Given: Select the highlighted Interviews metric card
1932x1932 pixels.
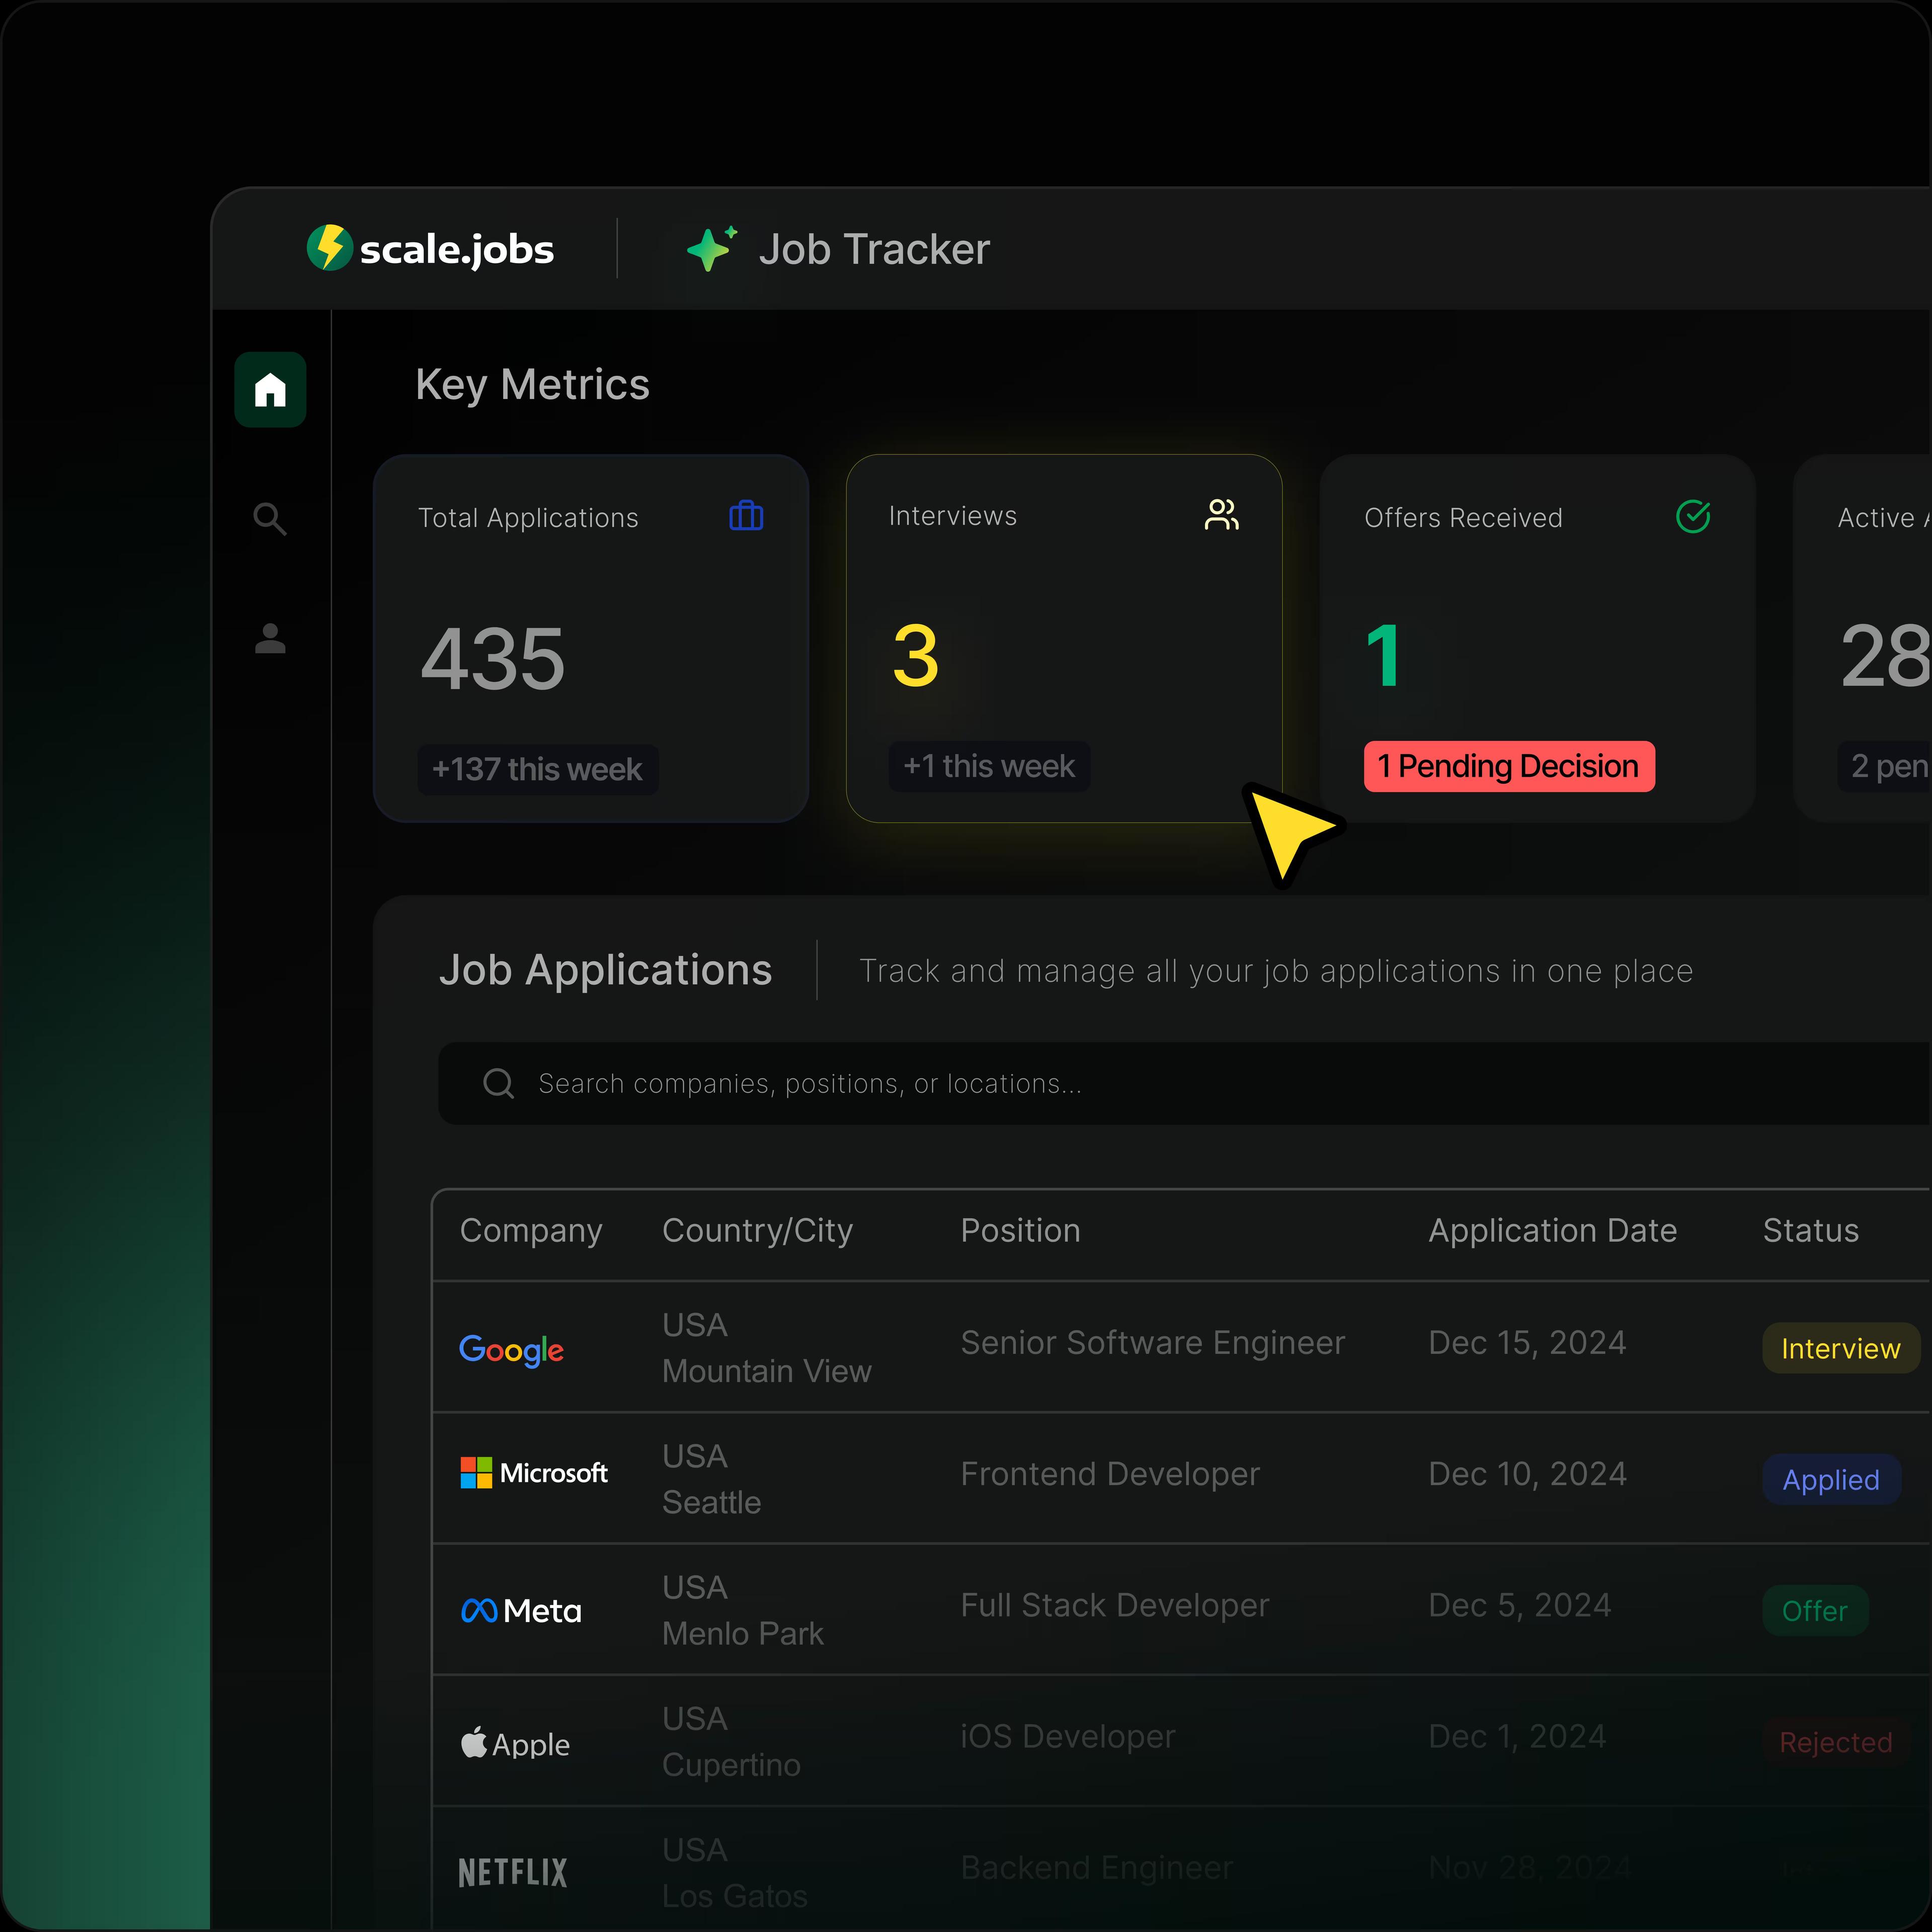Looking at the screenshot, I should pos(1064,638).
